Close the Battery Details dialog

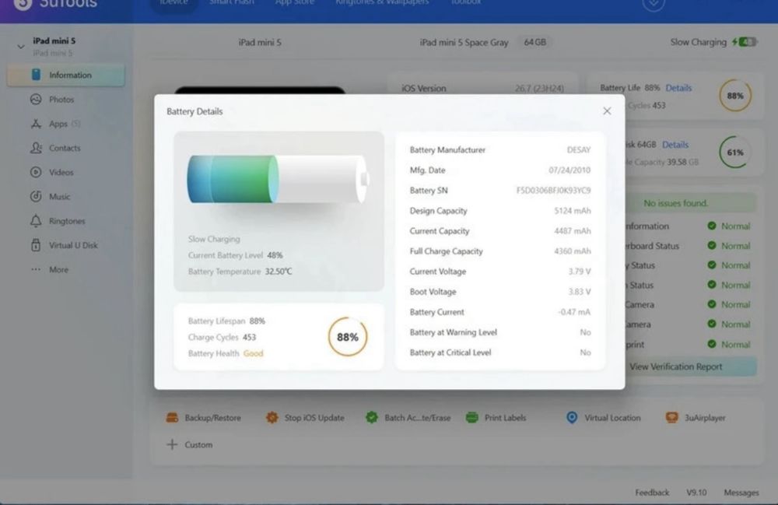[607, 111]
